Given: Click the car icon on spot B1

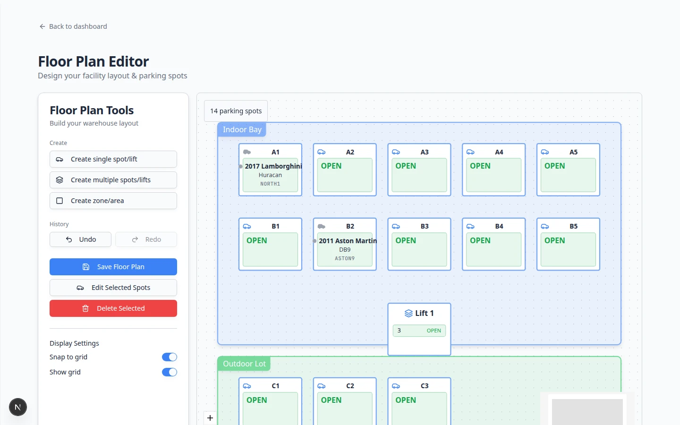Looking at the screenshot, I should point(247,227).
